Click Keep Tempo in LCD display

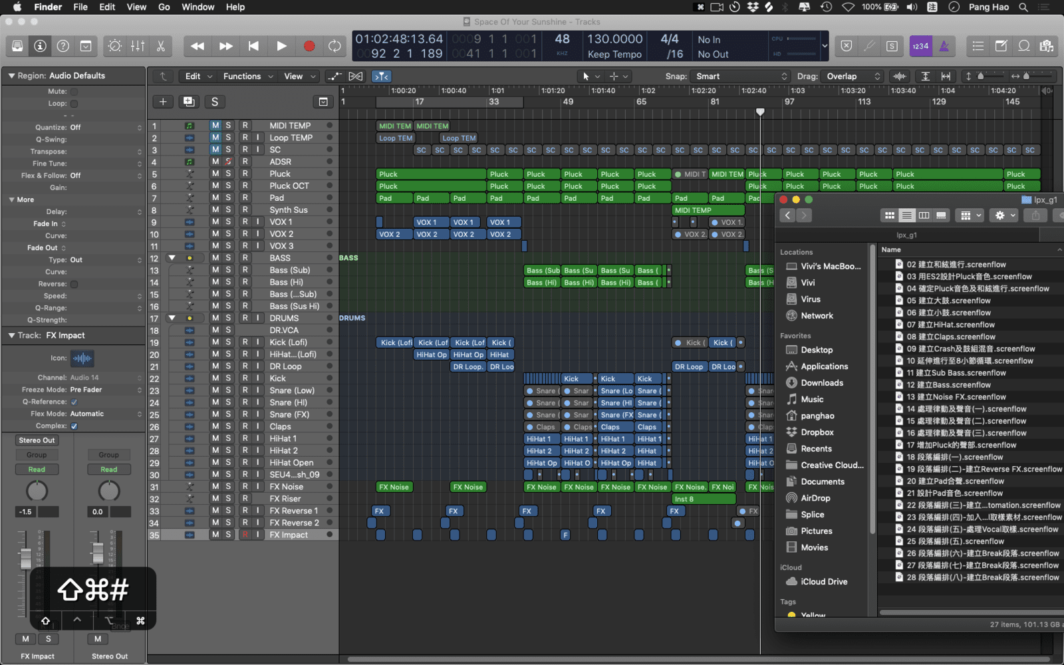tap(614, 55)
